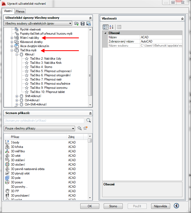
Task: Click the star icon to create new command
Action: tap(85, 128)
